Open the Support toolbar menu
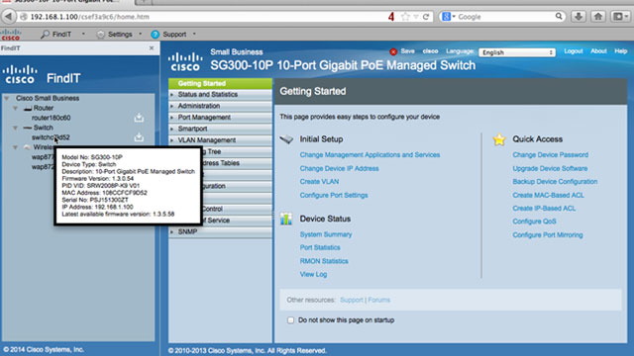The width and height of the screenshot is (634, 356). [173, 35]
